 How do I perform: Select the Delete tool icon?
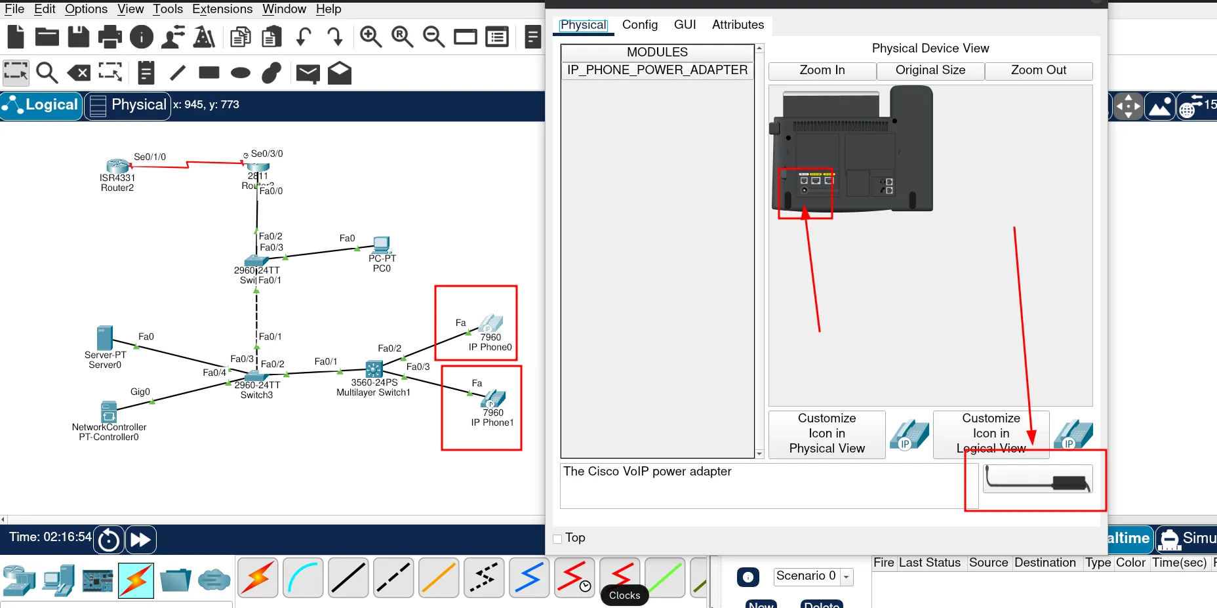[79, 73]
